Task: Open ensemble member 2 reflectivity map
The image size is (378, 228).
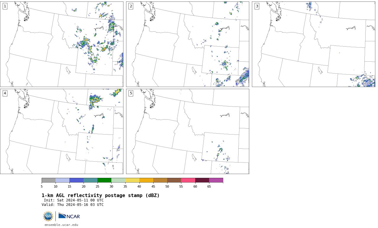Action: click(188, 44)
